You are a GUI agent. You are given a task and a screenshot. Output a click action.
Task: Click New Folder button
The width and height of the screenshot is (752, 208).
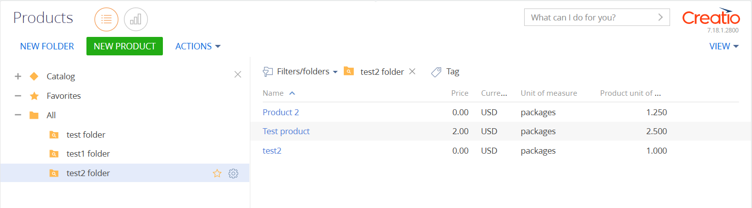point(47,46)
